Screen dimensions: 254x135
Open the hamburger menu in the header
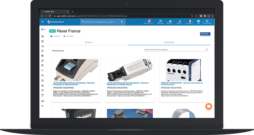pyautogui.click(x=43, y=22)
